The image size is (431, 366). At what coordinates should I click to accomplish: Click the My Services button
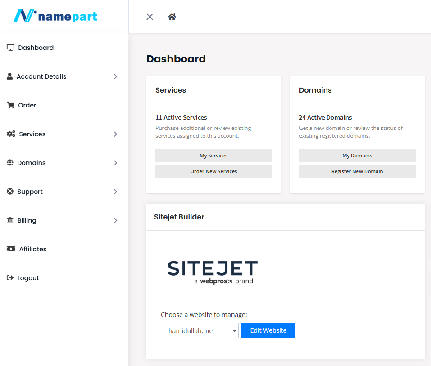tap(213, 156)
